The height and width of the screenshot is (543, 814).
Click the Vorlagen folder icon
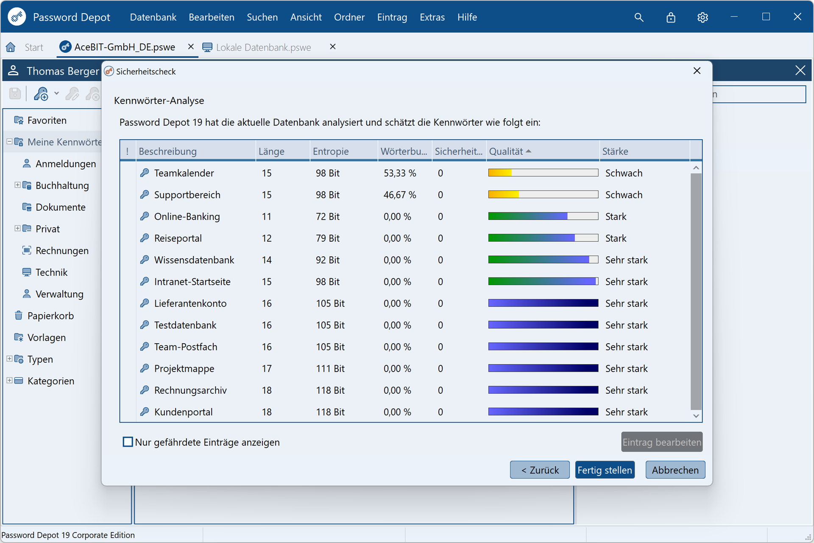coord(19,337)
